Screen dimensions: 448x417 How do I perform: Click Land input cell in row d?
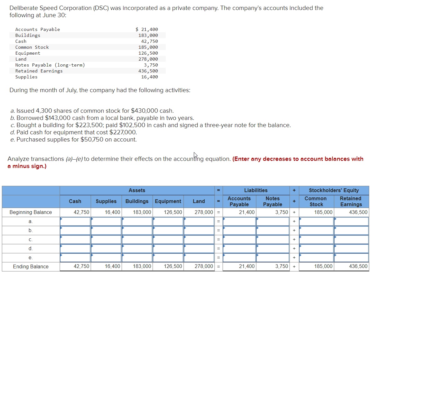199,249
